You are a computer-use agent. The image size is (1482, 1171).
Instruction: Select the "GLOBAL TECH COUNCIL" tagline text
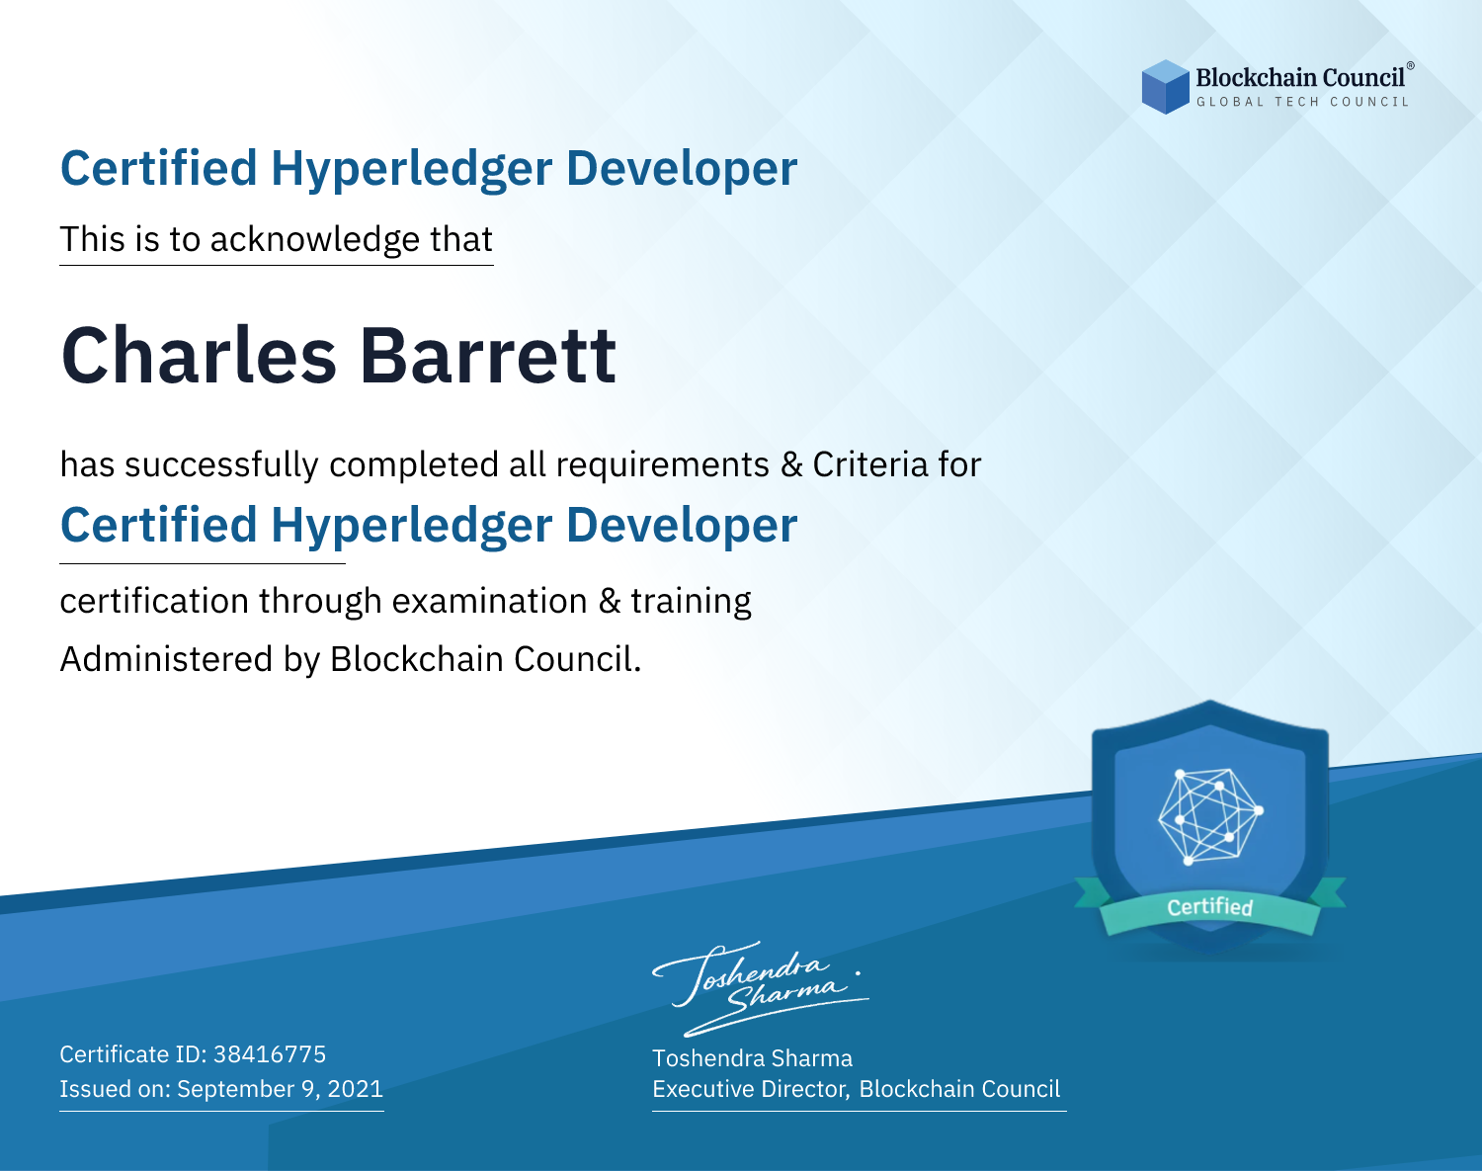tap(1303, 102)
